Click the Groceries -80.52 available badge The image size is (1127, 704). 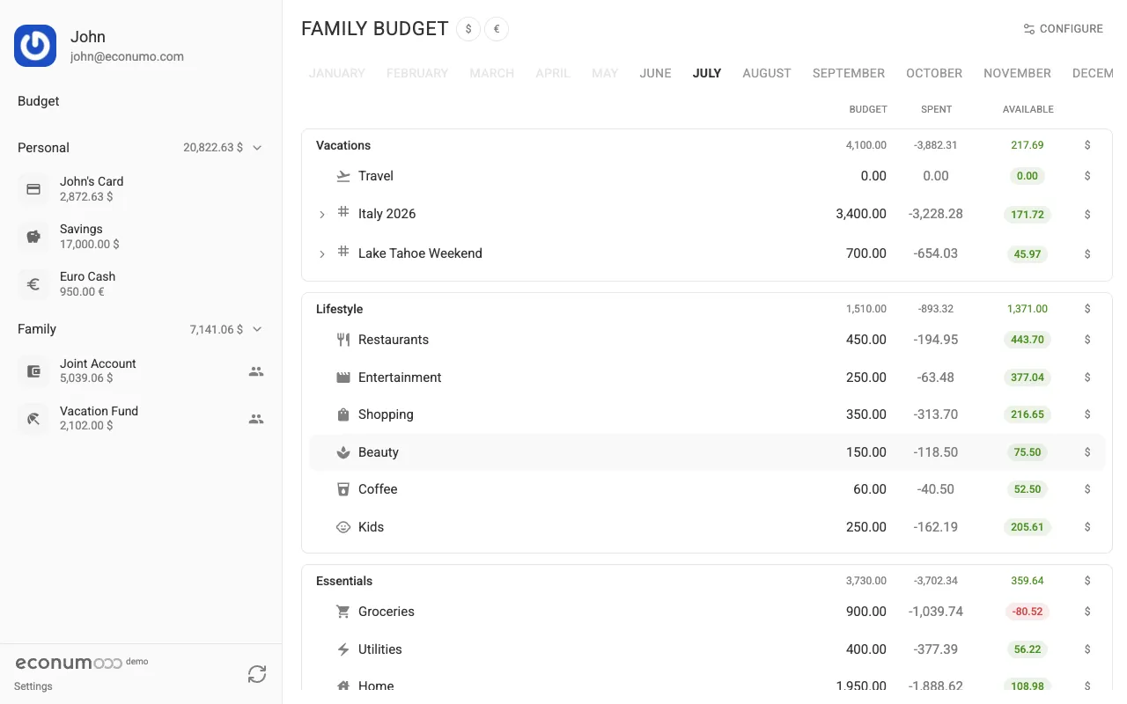click(1028, 612)
